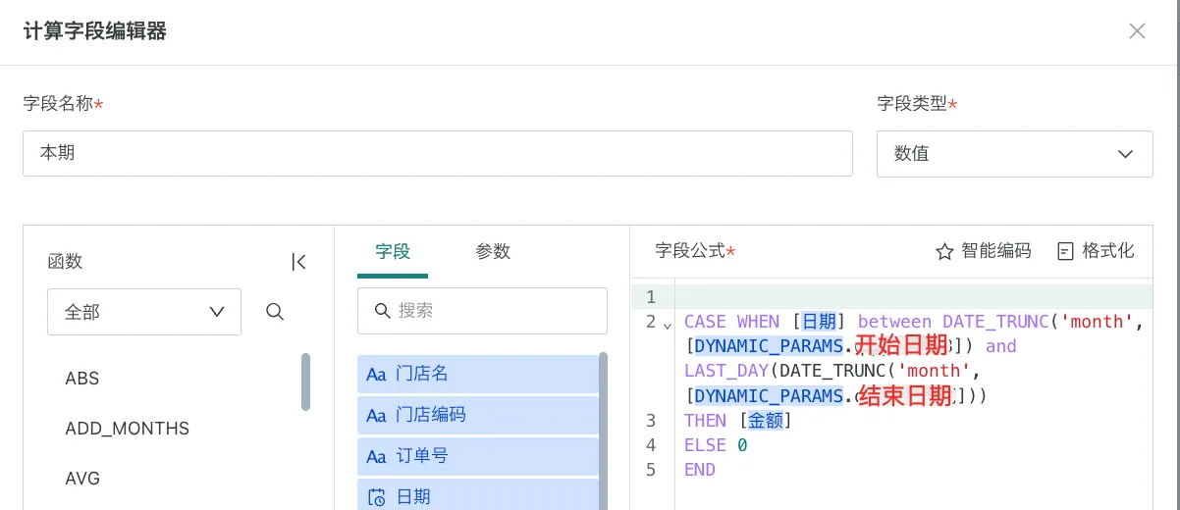Click the function search magnifier icon
This screenshot has width=1180, height=510.
275,312
